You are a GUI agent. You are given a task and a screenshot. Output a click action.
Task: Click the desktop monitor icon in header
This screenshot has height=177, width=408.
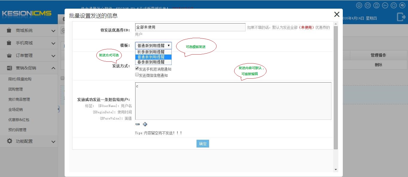(368, 5)
